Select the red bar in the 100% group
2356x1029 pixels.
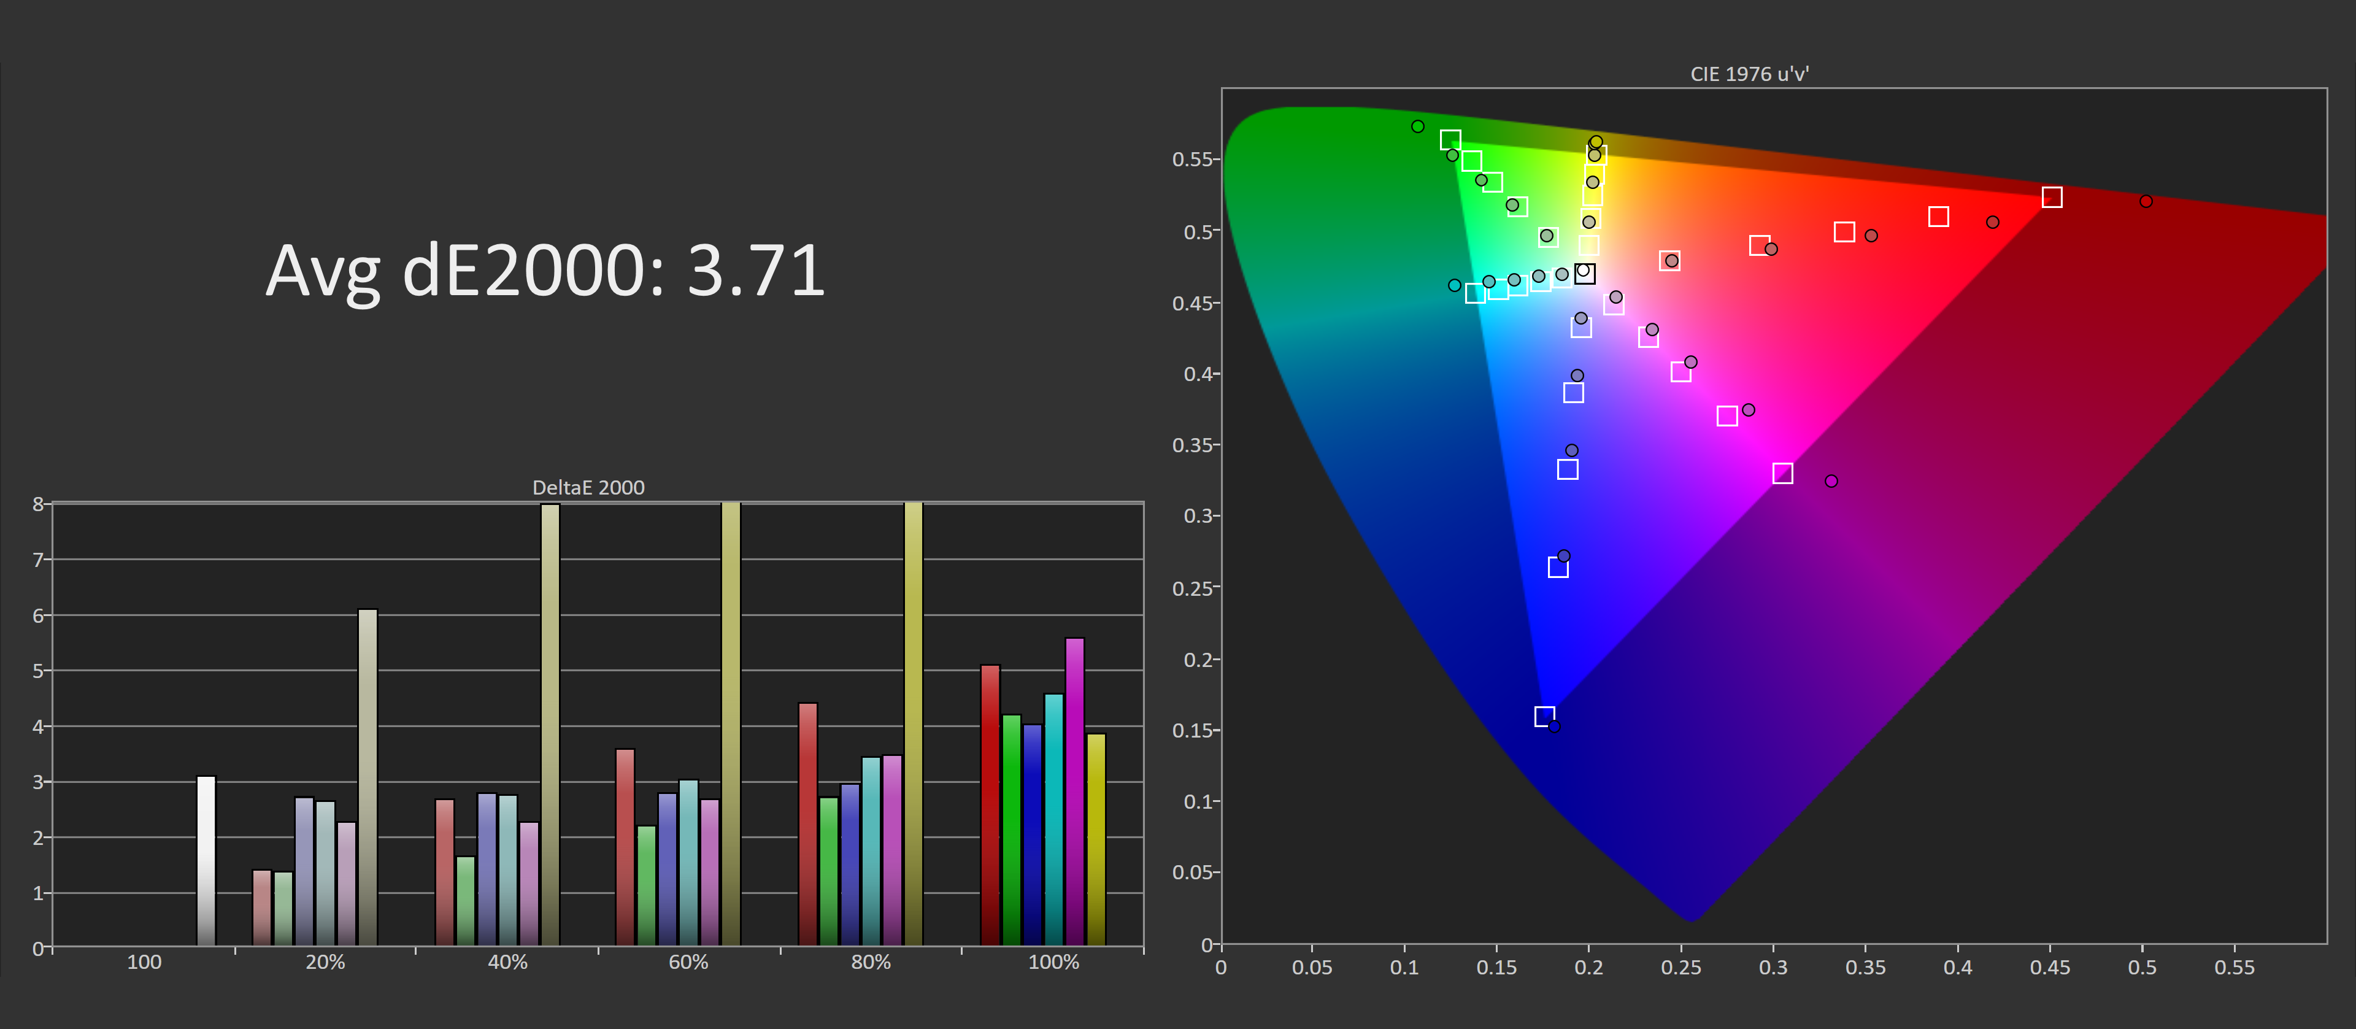[x=990, y=805]
